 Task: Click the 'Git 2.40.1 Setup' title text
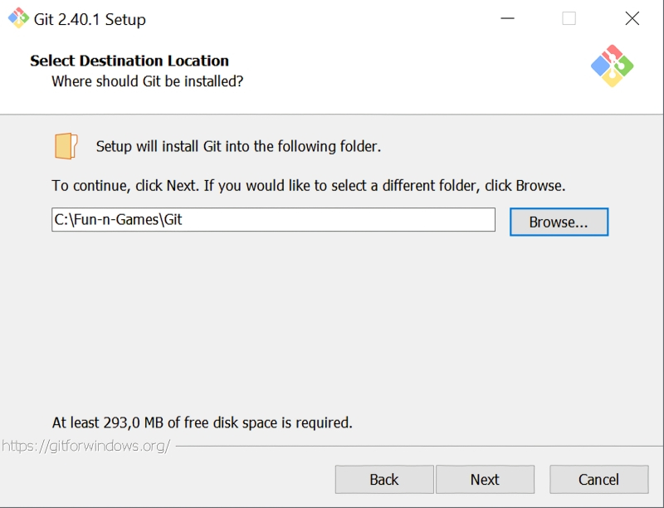tap(90, 19)
